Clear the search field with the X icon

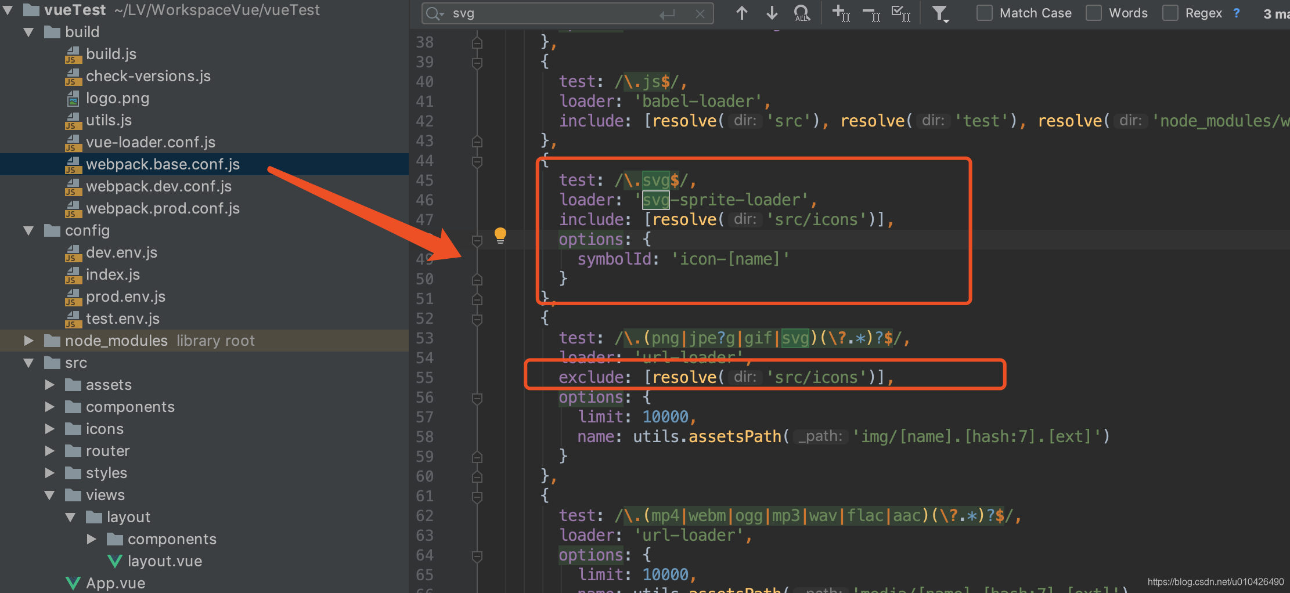coord(700,13)
